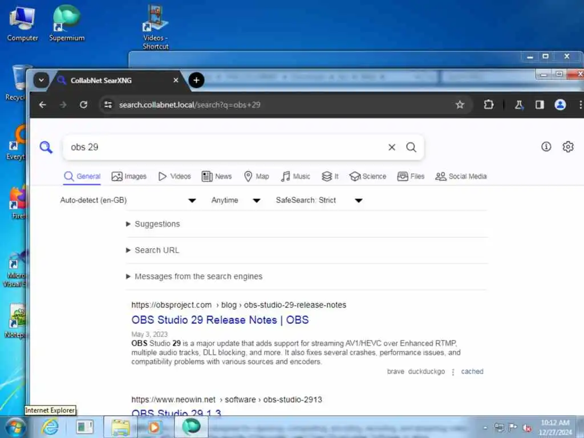Select the General search category
The height and width of the screenshot is (438, 584).
82,176
